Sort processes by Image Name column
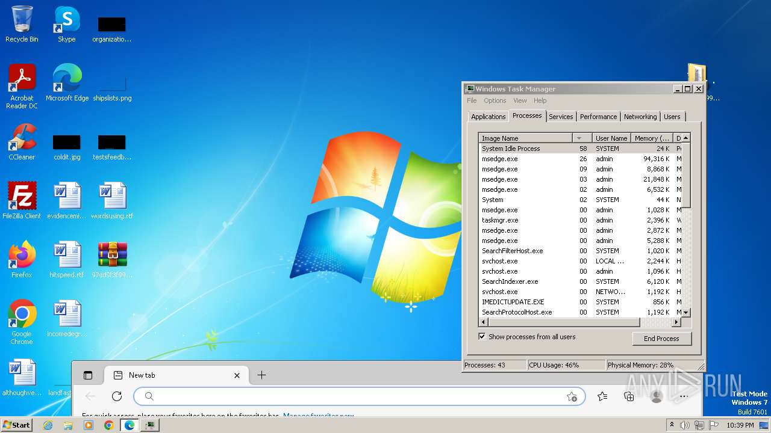 pyautogui.click(x=525, y=138)
